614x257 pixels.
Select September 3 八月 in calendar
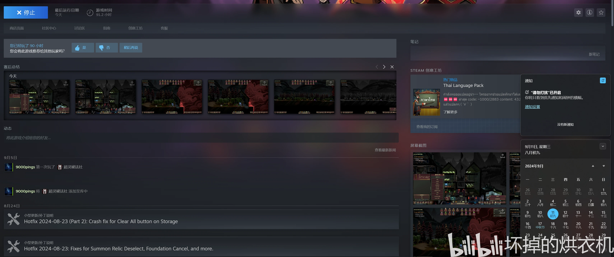(x=540, y=203)
